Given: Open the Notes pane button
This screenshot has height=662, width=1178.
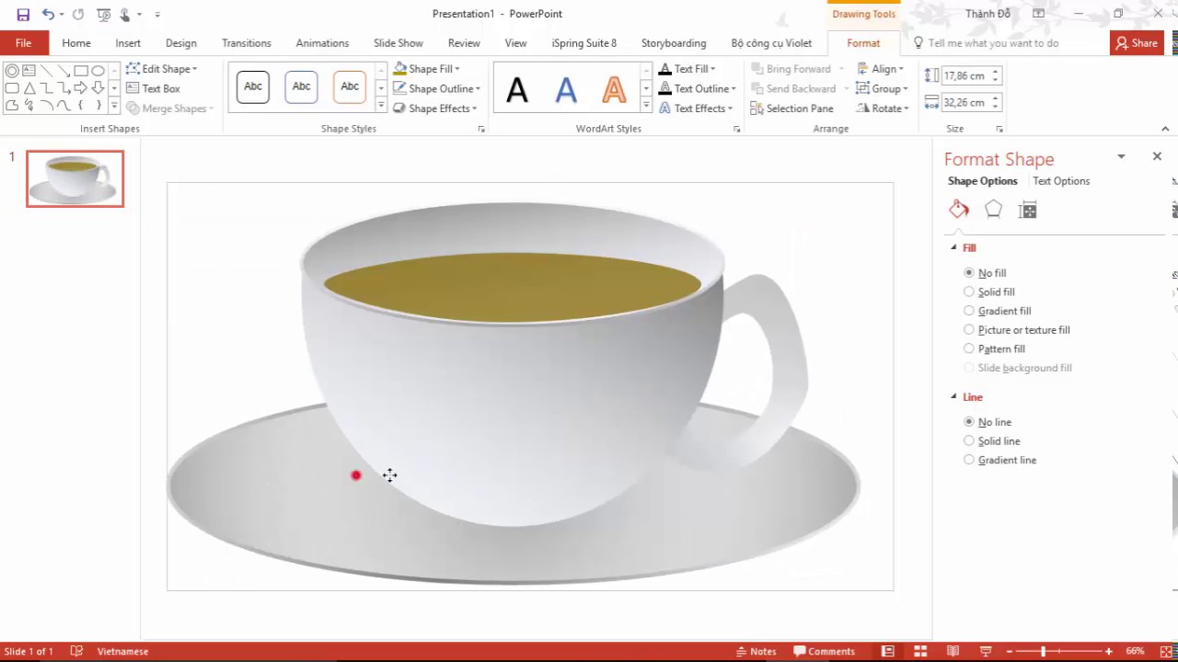Looking at the screenshot, I should (756, 651).
